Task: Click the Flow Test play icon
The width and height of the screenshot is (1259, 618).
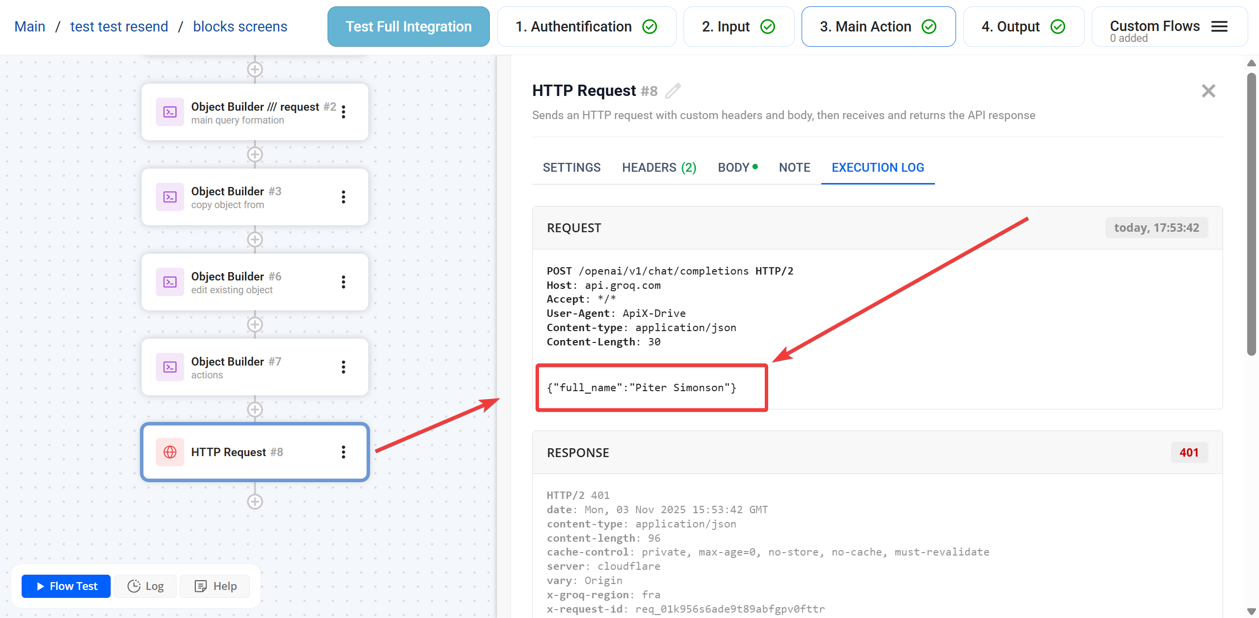Action: point(40,586)
